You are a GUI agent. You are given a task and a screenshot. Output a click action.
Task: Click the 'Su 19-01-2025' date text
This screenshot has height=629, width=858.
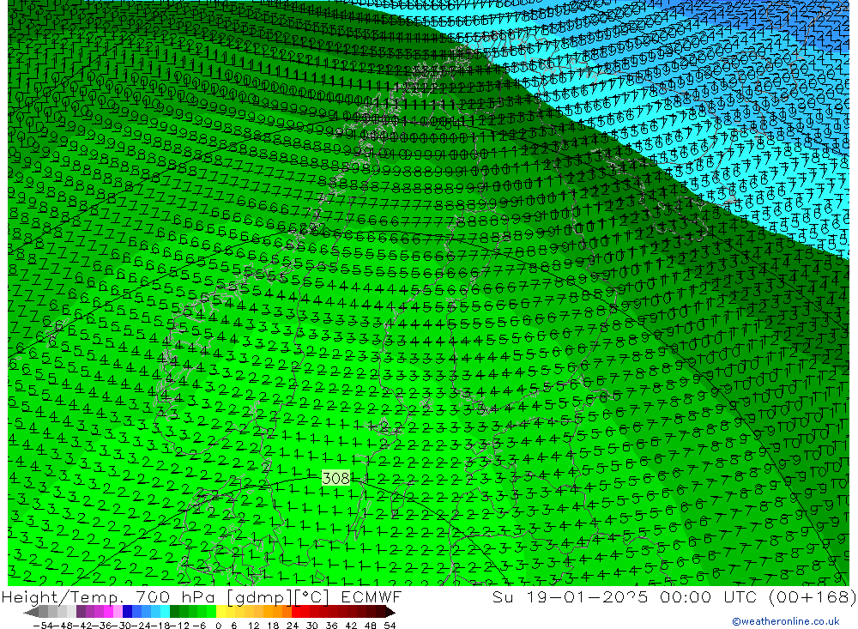coord(570,596)
